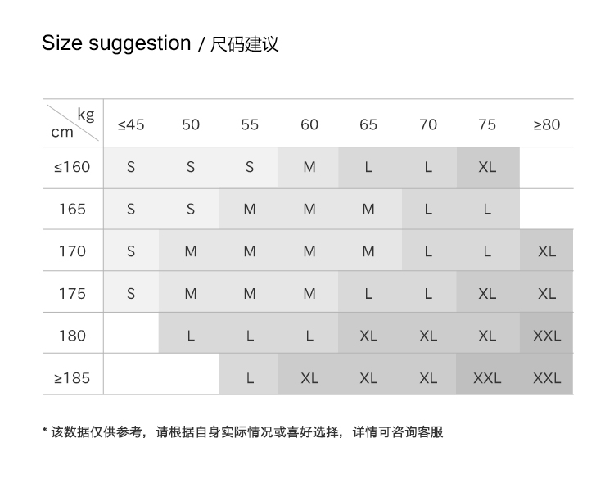614x483 pixels.
Task: Click the L cell in the ≥185 cm row
Action: 250,378
